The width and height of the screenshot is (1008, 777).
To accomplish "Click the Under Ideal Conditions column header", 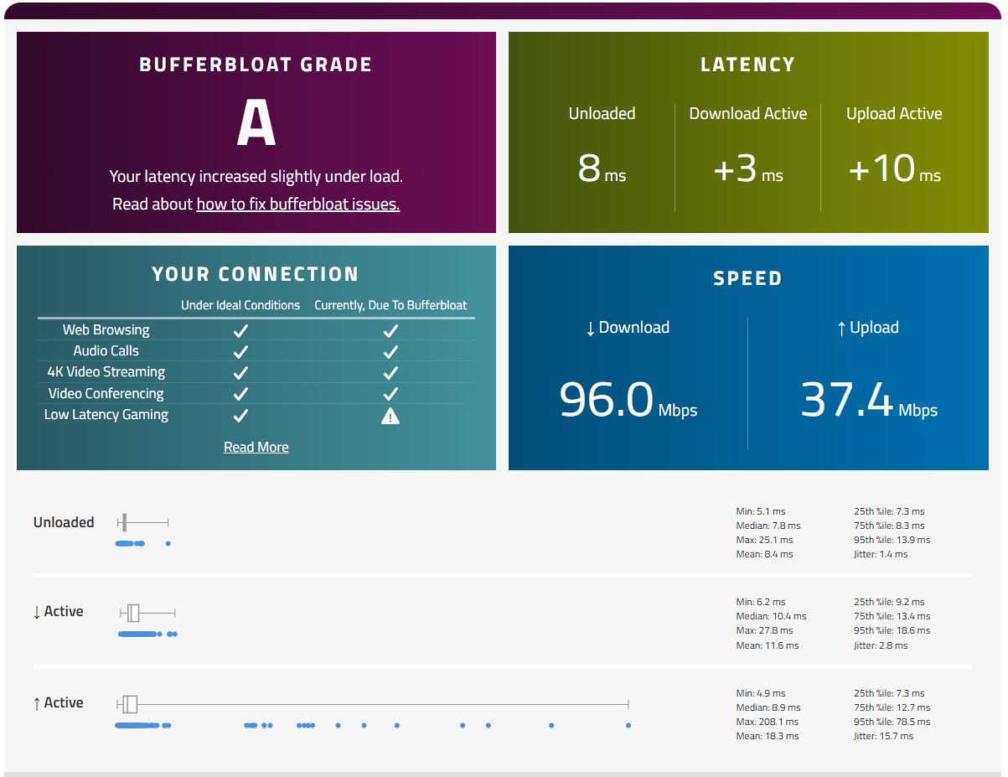I will tap(240, 305).
